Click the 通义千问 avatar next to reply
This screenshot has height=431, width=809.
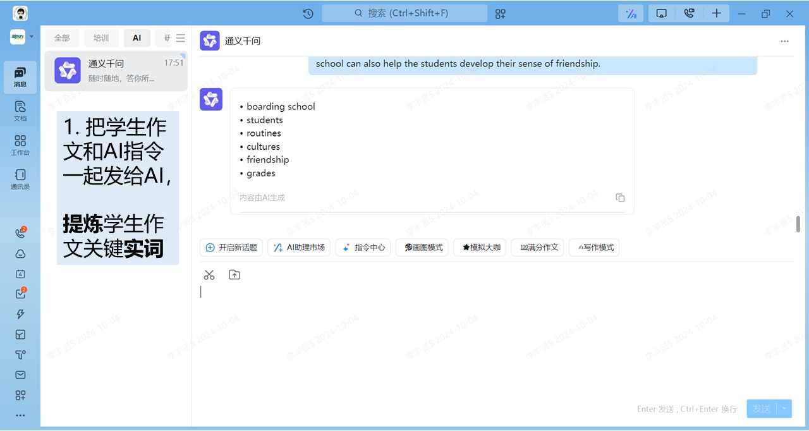(211, 99)
